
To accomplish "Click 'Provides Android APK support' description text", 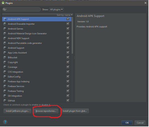I will (x=92, y=27).
